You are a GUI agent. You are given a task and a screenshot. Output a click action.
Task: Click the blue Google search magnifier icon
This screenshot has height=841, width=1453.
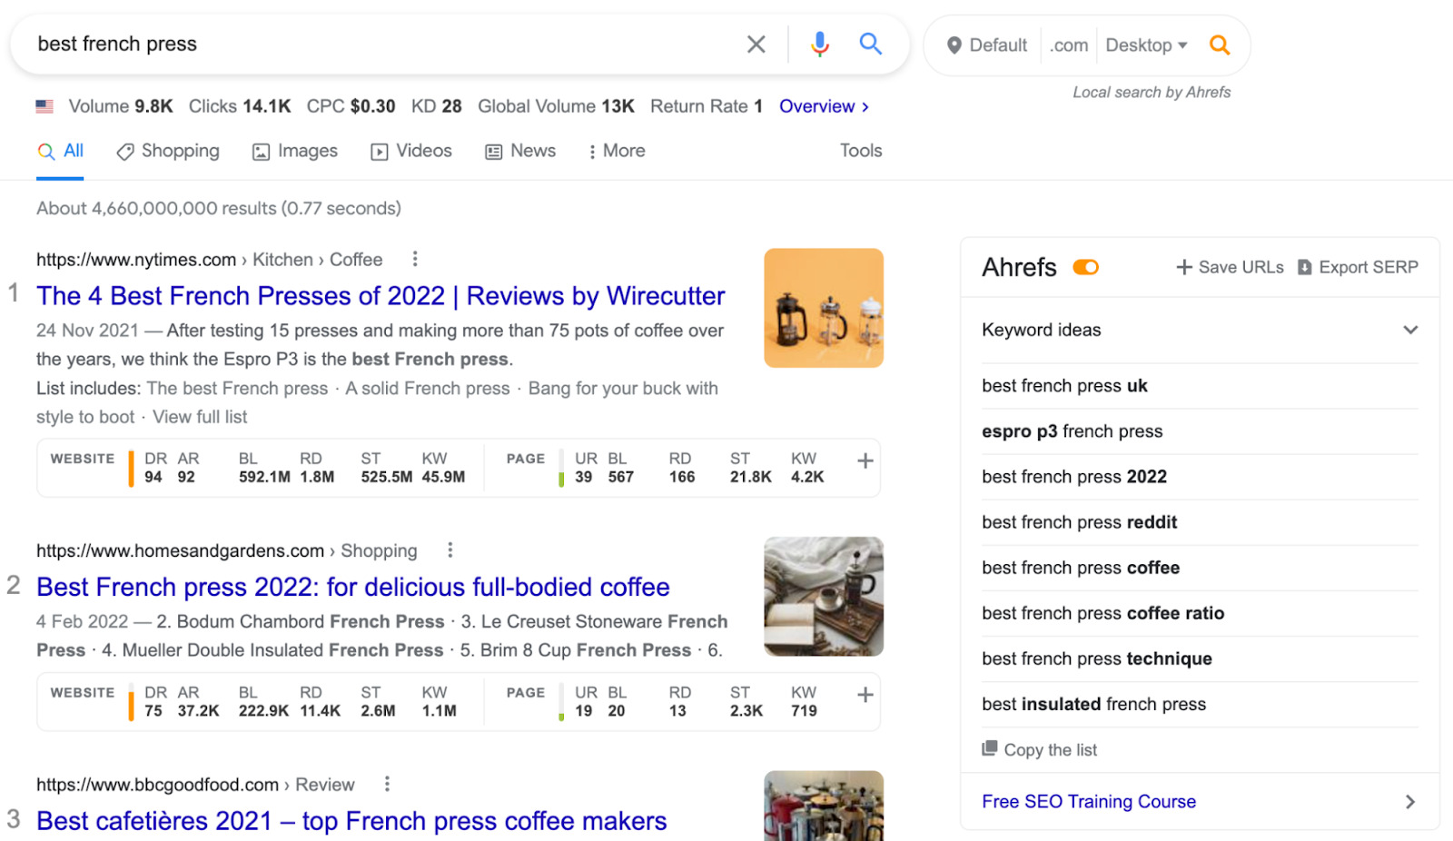coord(870,44)
